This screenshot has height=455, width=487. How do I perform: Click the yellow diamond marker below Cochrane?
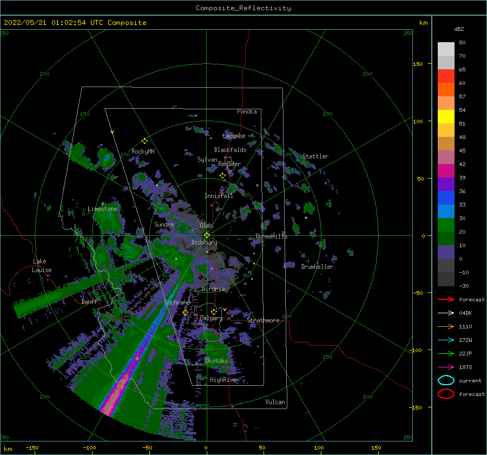click(x=186, y=313)
